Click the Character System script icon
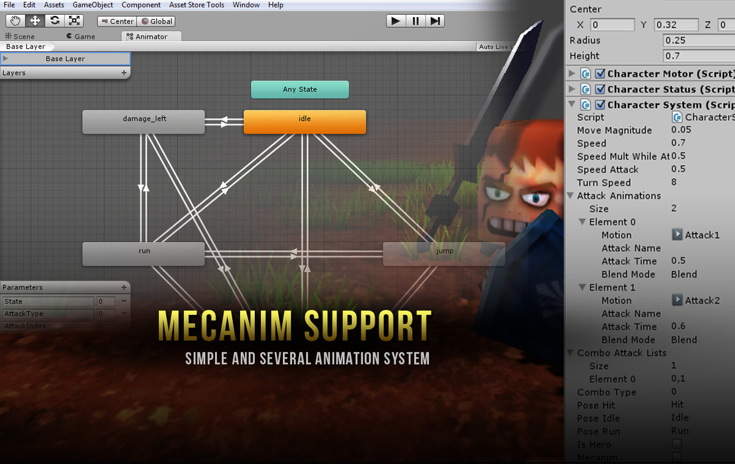Viewport: 735px width, 464px height. coord(586,104)
